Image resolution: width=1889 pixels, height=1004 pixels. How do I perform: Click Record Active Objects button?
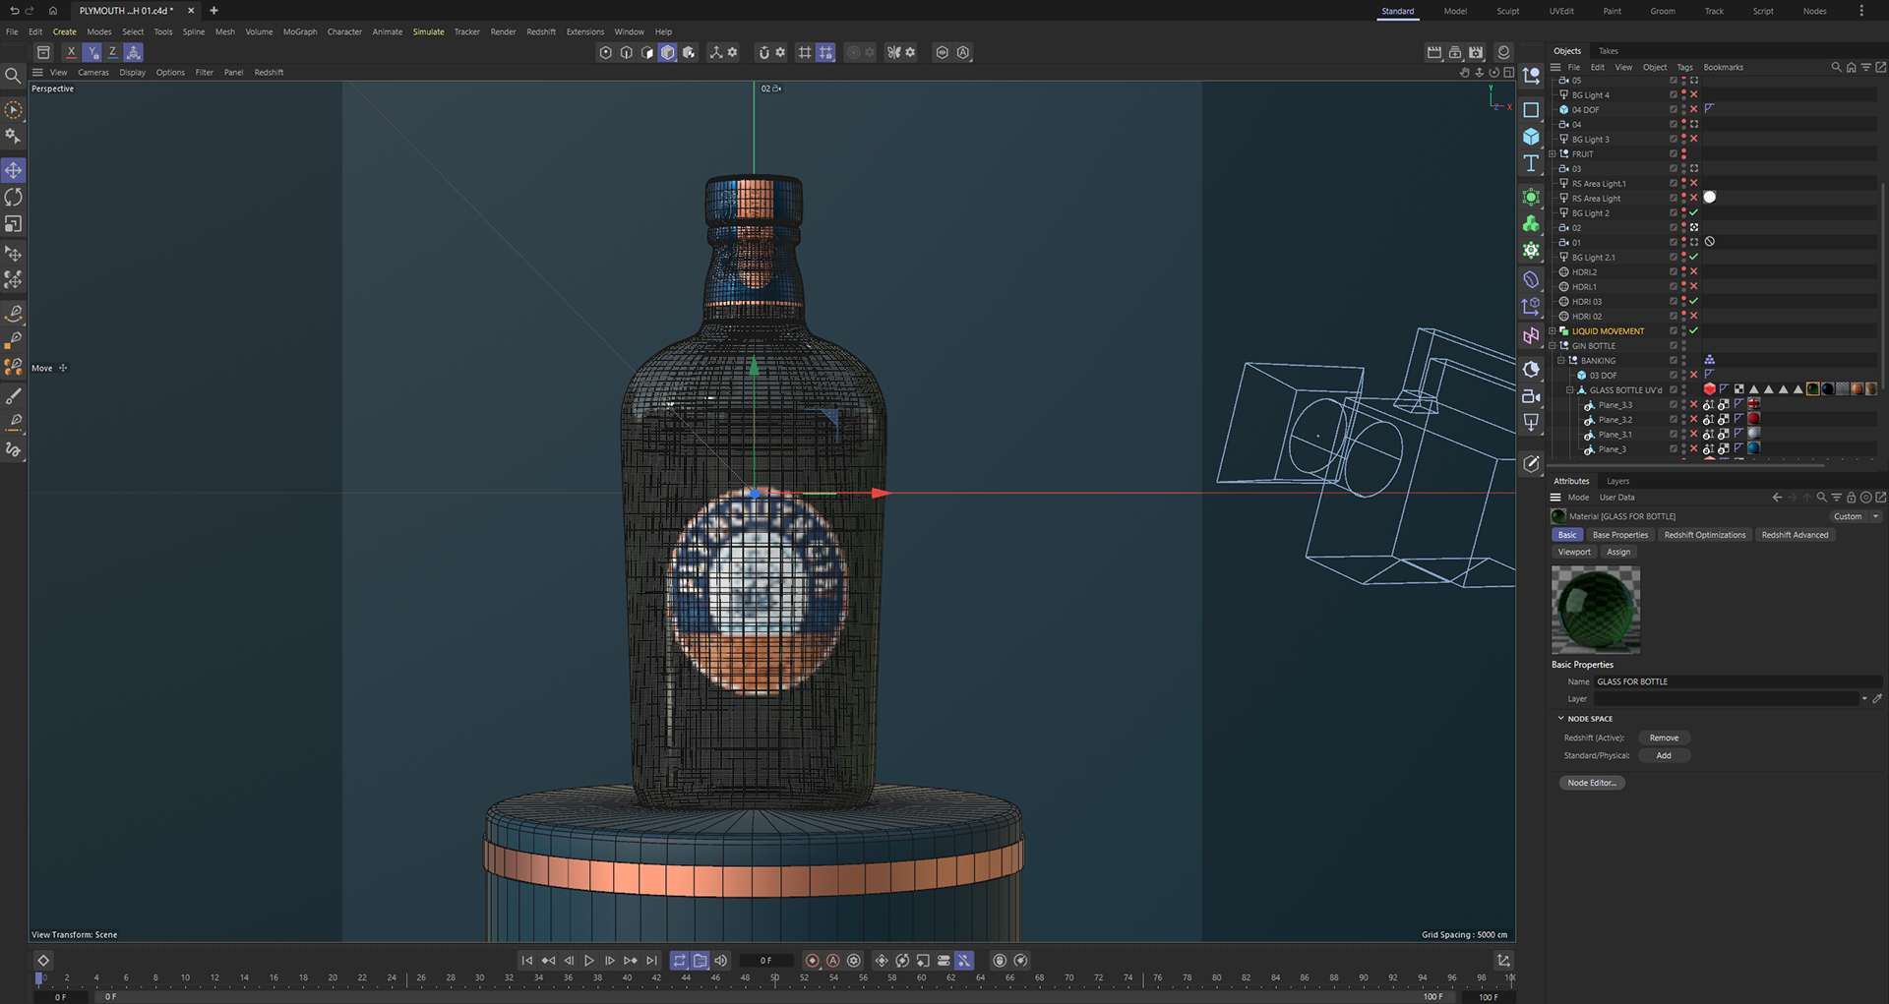813,961
